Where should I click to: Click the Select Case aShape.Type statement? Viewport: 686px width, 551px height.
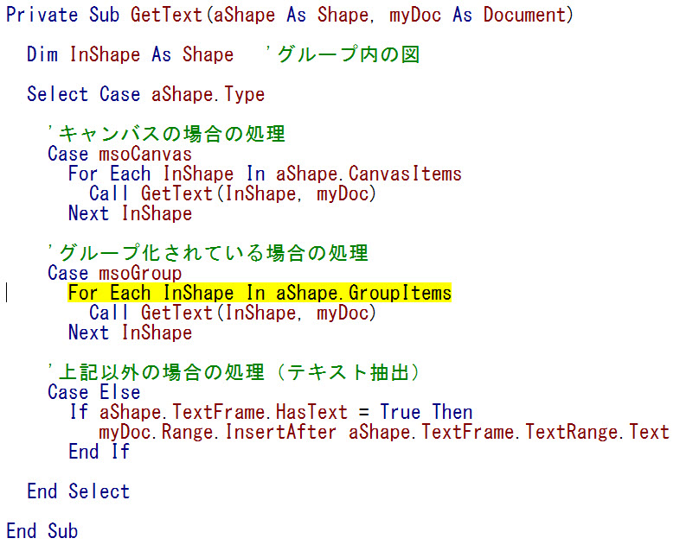[x=145, y=95]
